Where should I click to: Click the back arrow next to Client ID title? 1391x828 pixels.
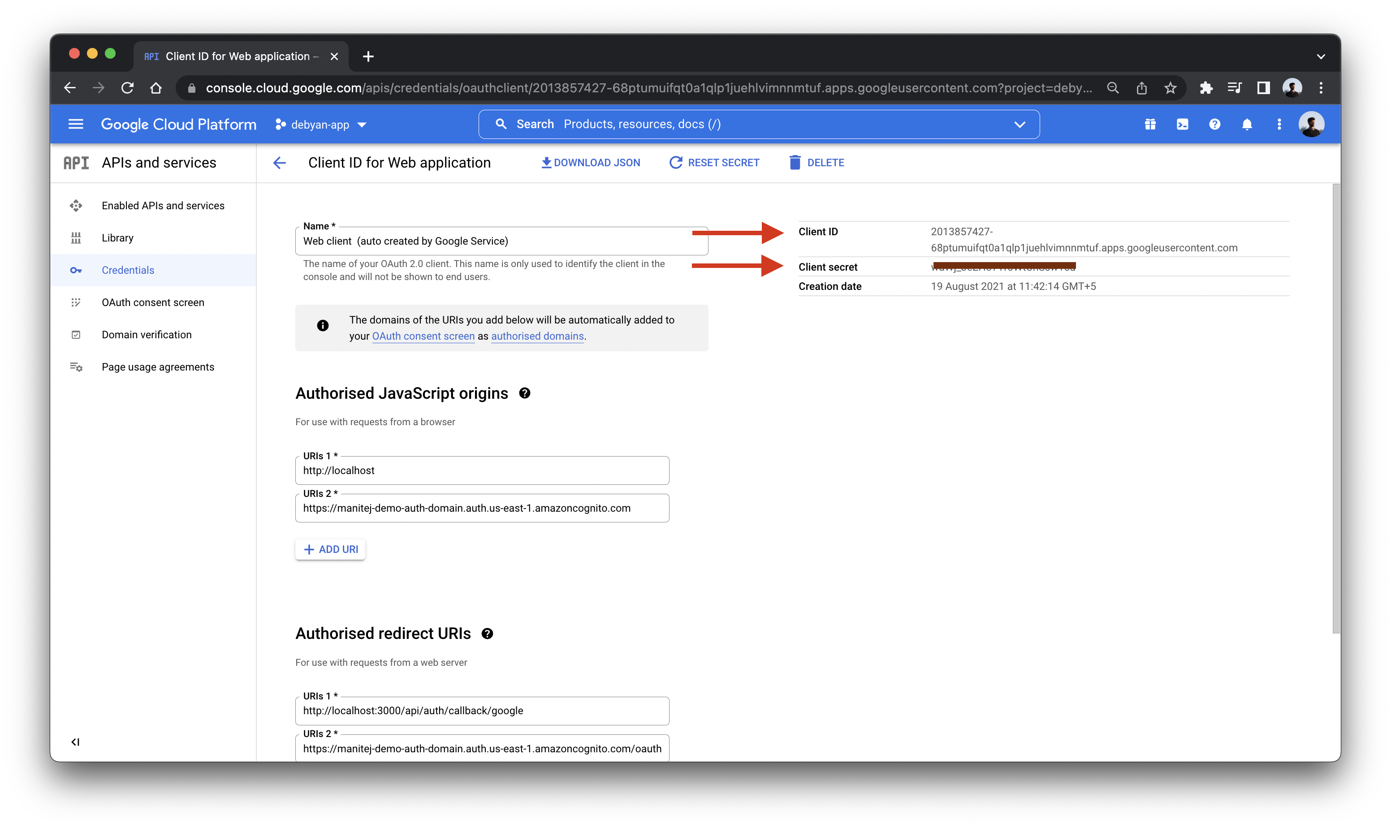pos(280,162)
